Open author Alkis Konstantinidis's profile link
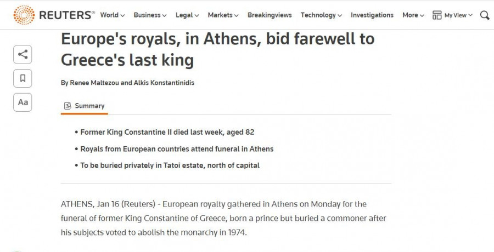The height and width of the screenshot is (252, 494). point(164,83)
